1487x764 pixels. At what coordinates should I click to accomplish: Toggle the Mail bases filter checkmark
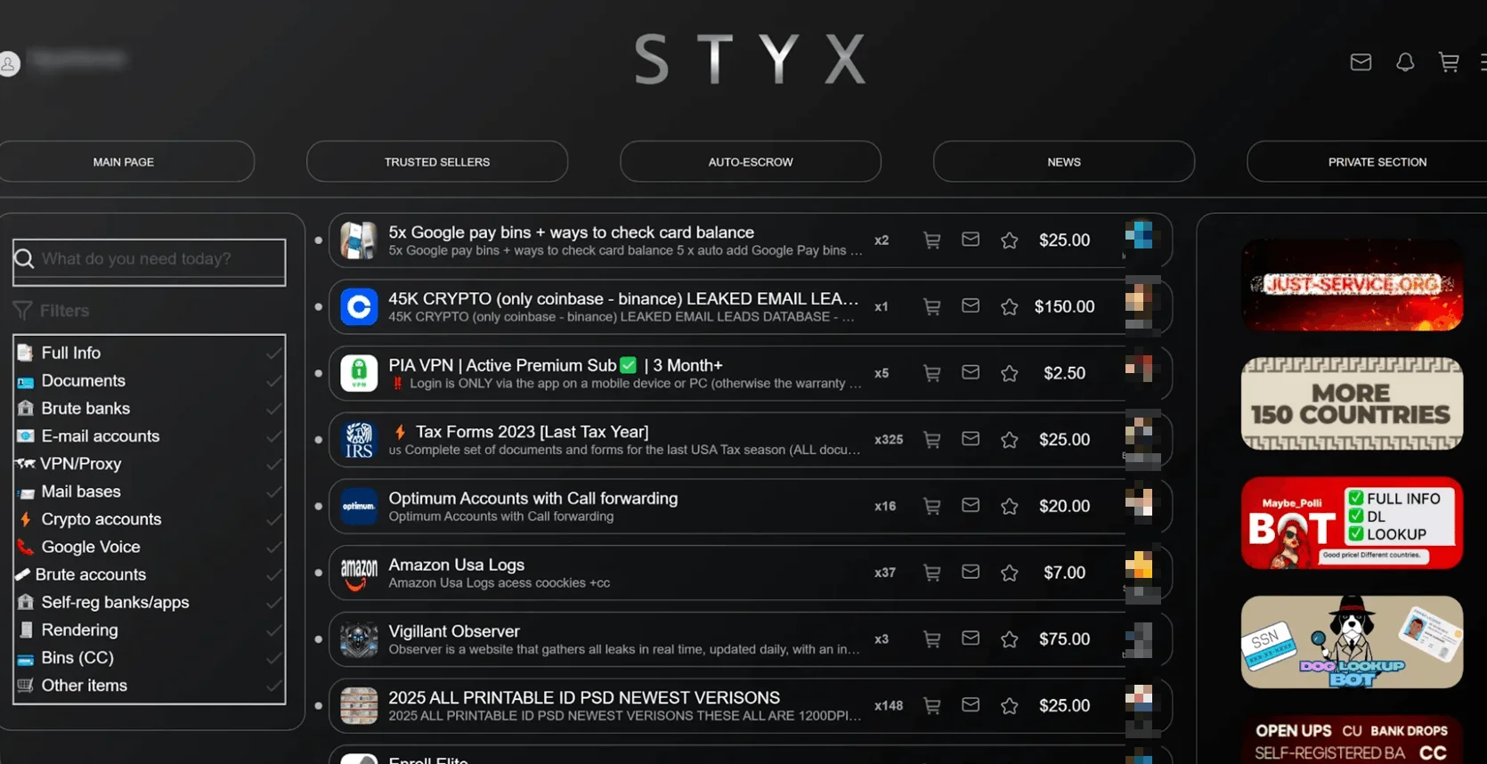(x=273, y=492)
